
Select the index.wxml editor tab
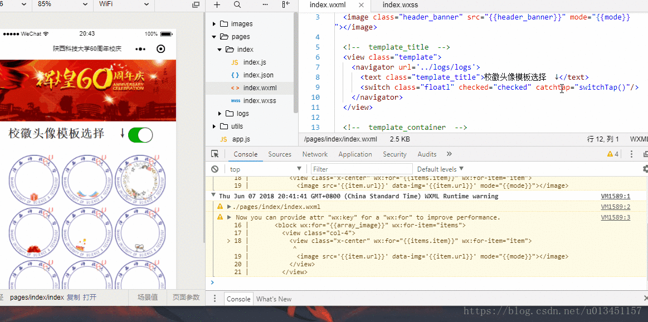tap(328, 5)
